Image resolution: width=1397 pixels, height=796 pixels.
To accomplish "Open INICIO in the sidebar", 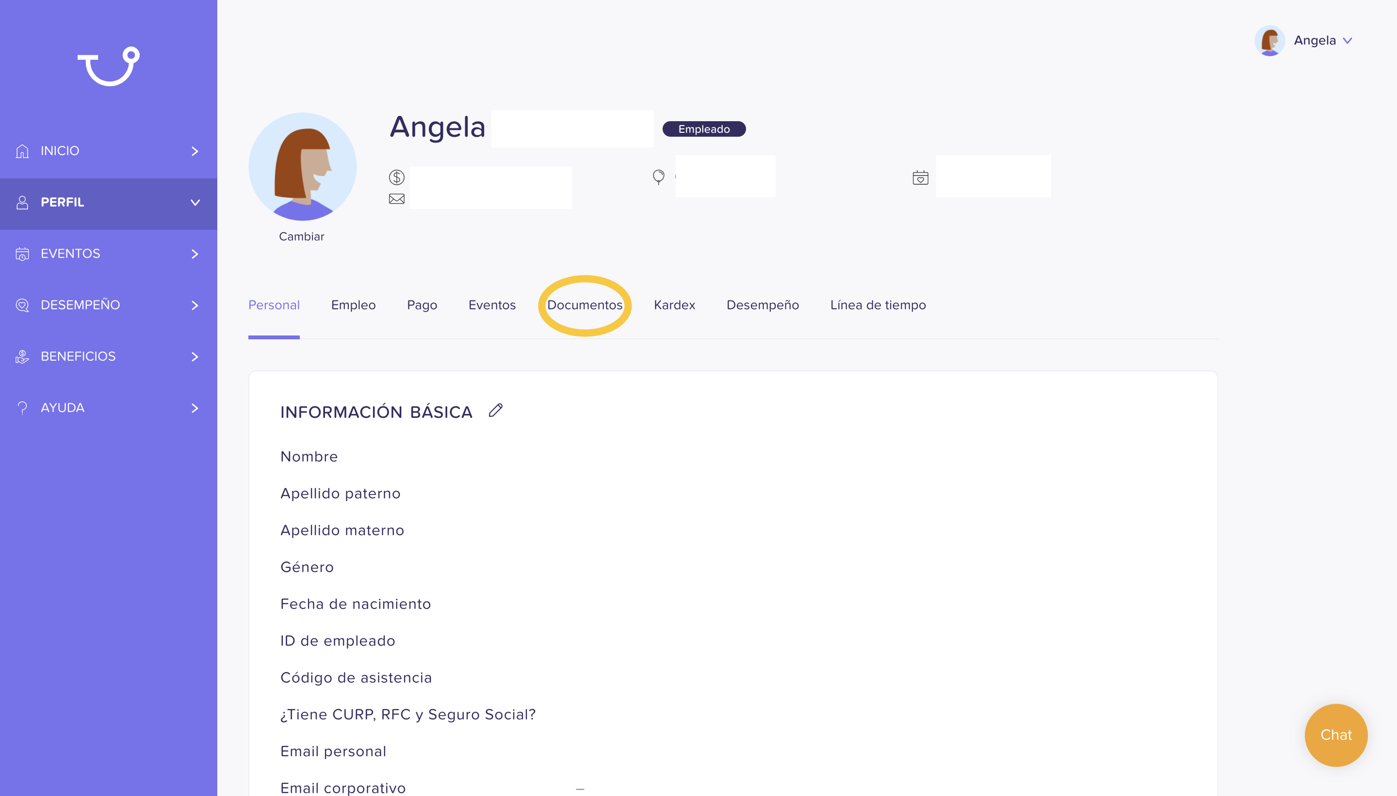I will click(108, 151).
